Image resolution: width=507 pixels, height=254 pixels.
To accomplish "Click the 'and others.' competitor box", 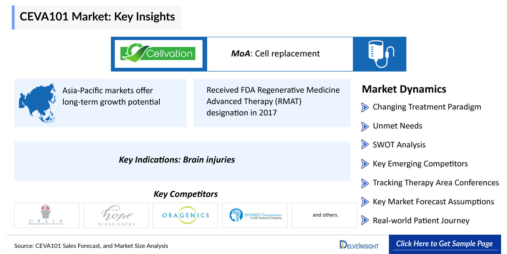I will pos(325,215).
